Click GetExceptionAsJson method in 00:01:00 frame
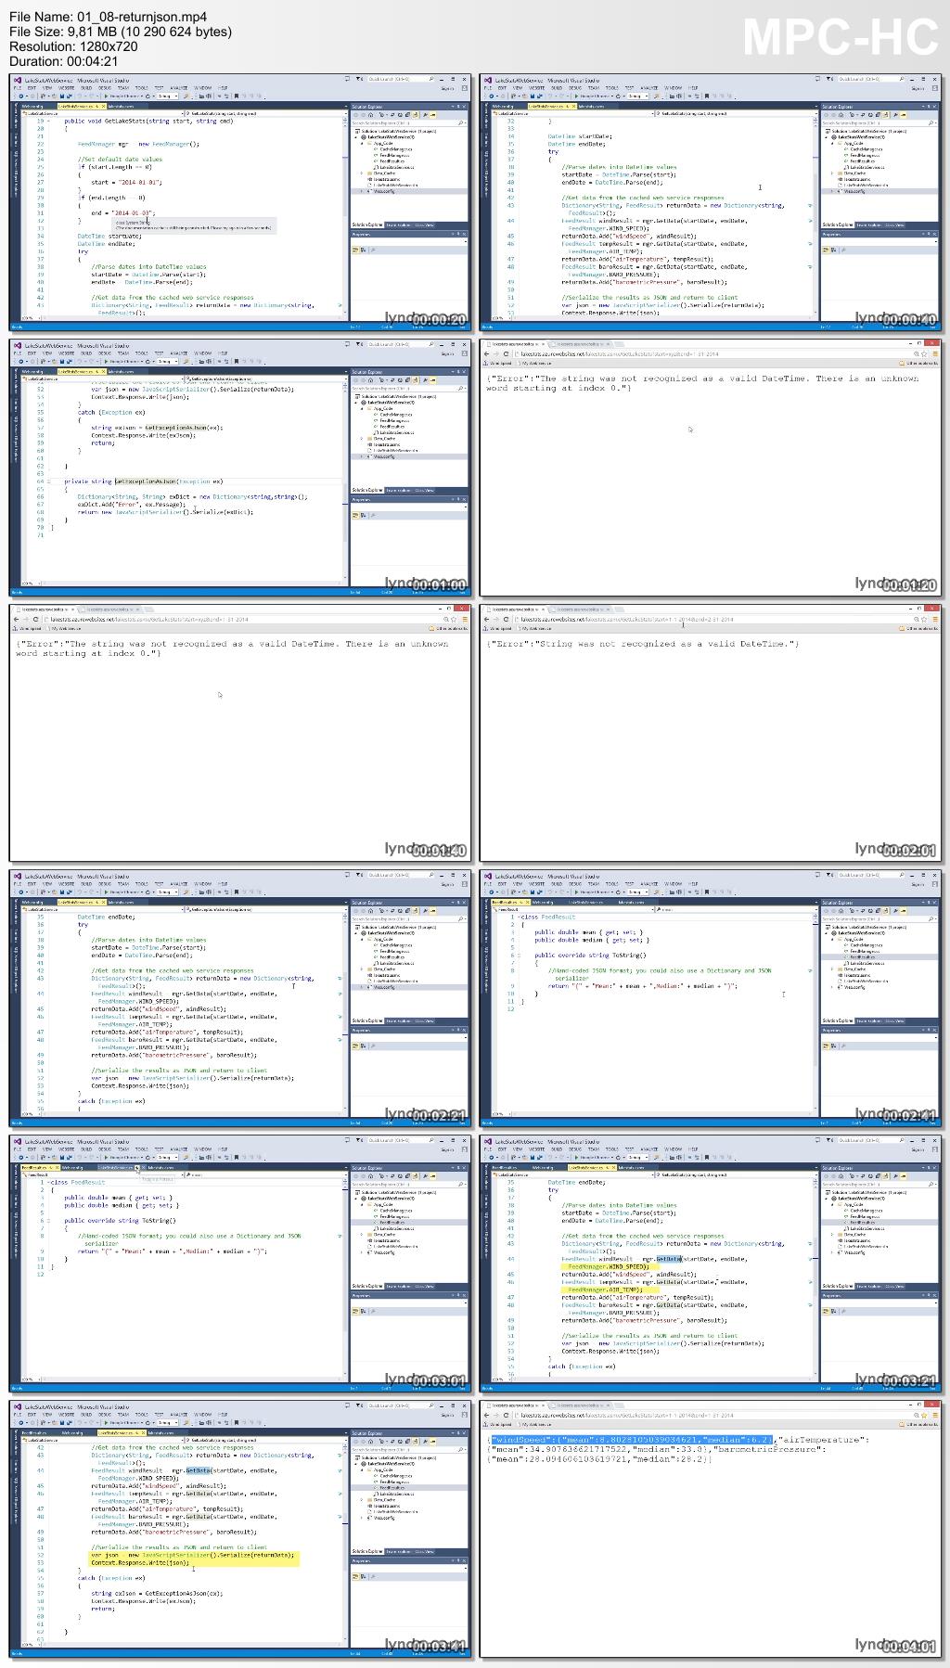This screenshot has width=950, height=1668. [x=144, y=481]
